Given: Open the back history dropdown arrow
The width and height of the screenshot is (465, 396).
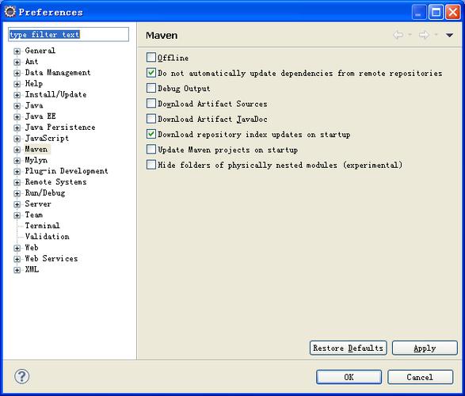Looking at the screenshot, I should pyautogui.click(x=410, y=35).
